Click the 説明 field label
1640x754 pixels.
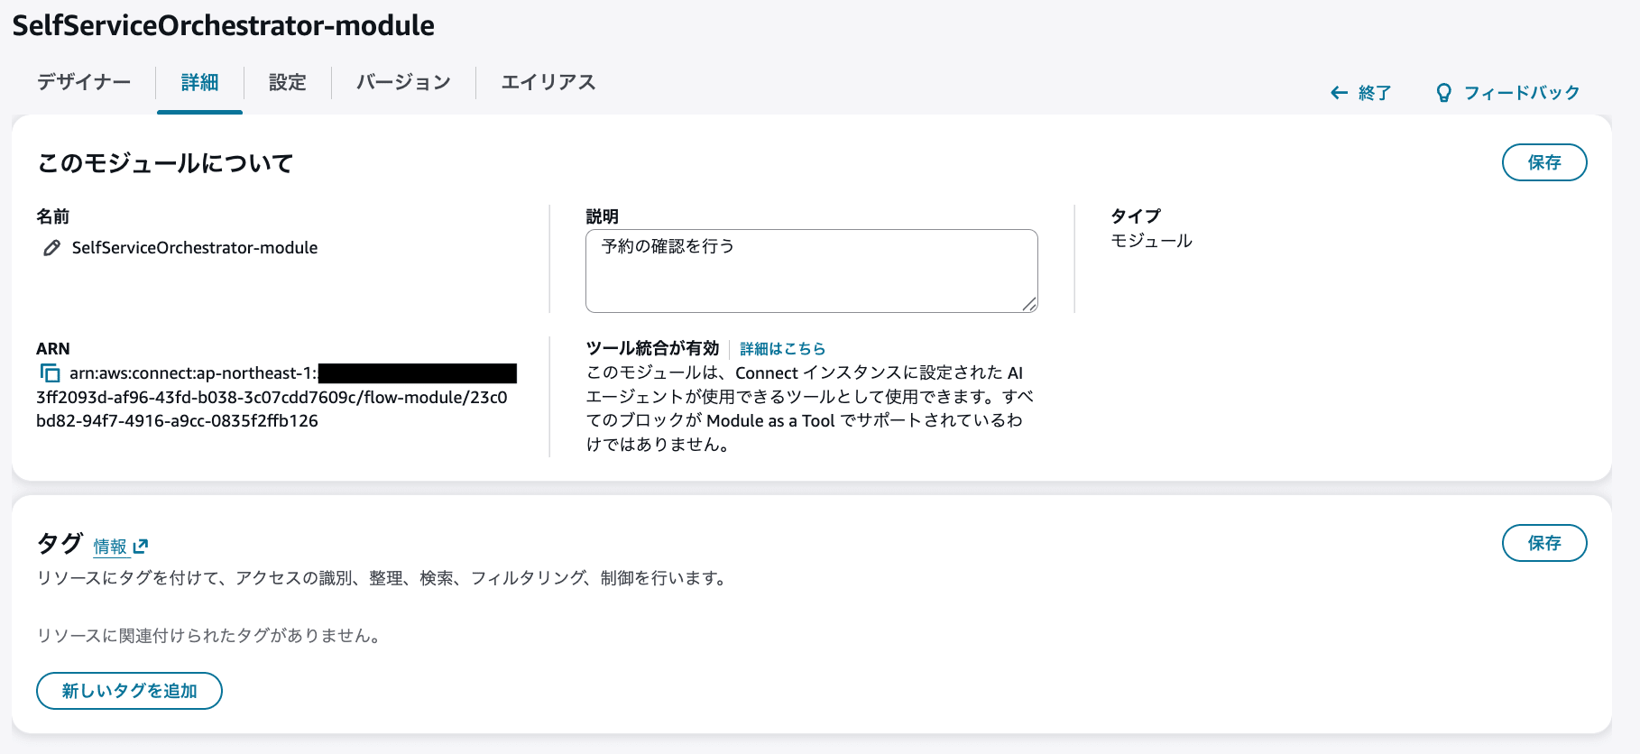tap(602, 216)
